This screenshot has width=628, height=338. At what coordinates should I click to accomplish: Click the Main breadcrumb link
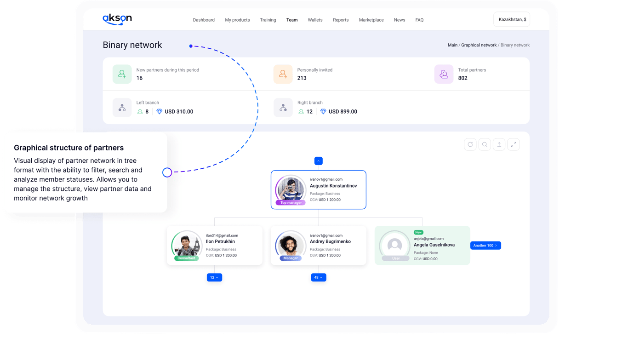coord(452,45)
